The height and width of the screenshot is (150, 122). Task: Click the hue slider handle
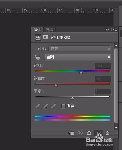[81, 72]
